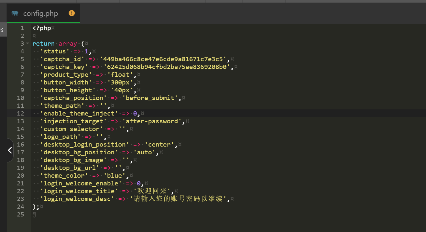The height and width of the screenshot is (232, 426).
Task: Collapse the return array fold at line 3
Action: (27, 44)
